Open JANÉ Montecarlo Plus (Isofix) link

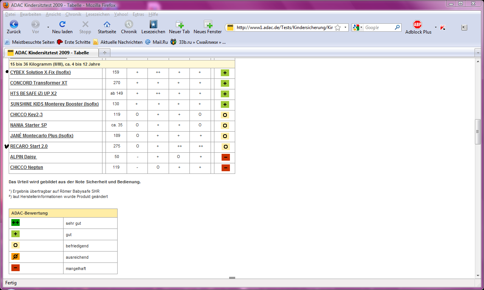42,136
